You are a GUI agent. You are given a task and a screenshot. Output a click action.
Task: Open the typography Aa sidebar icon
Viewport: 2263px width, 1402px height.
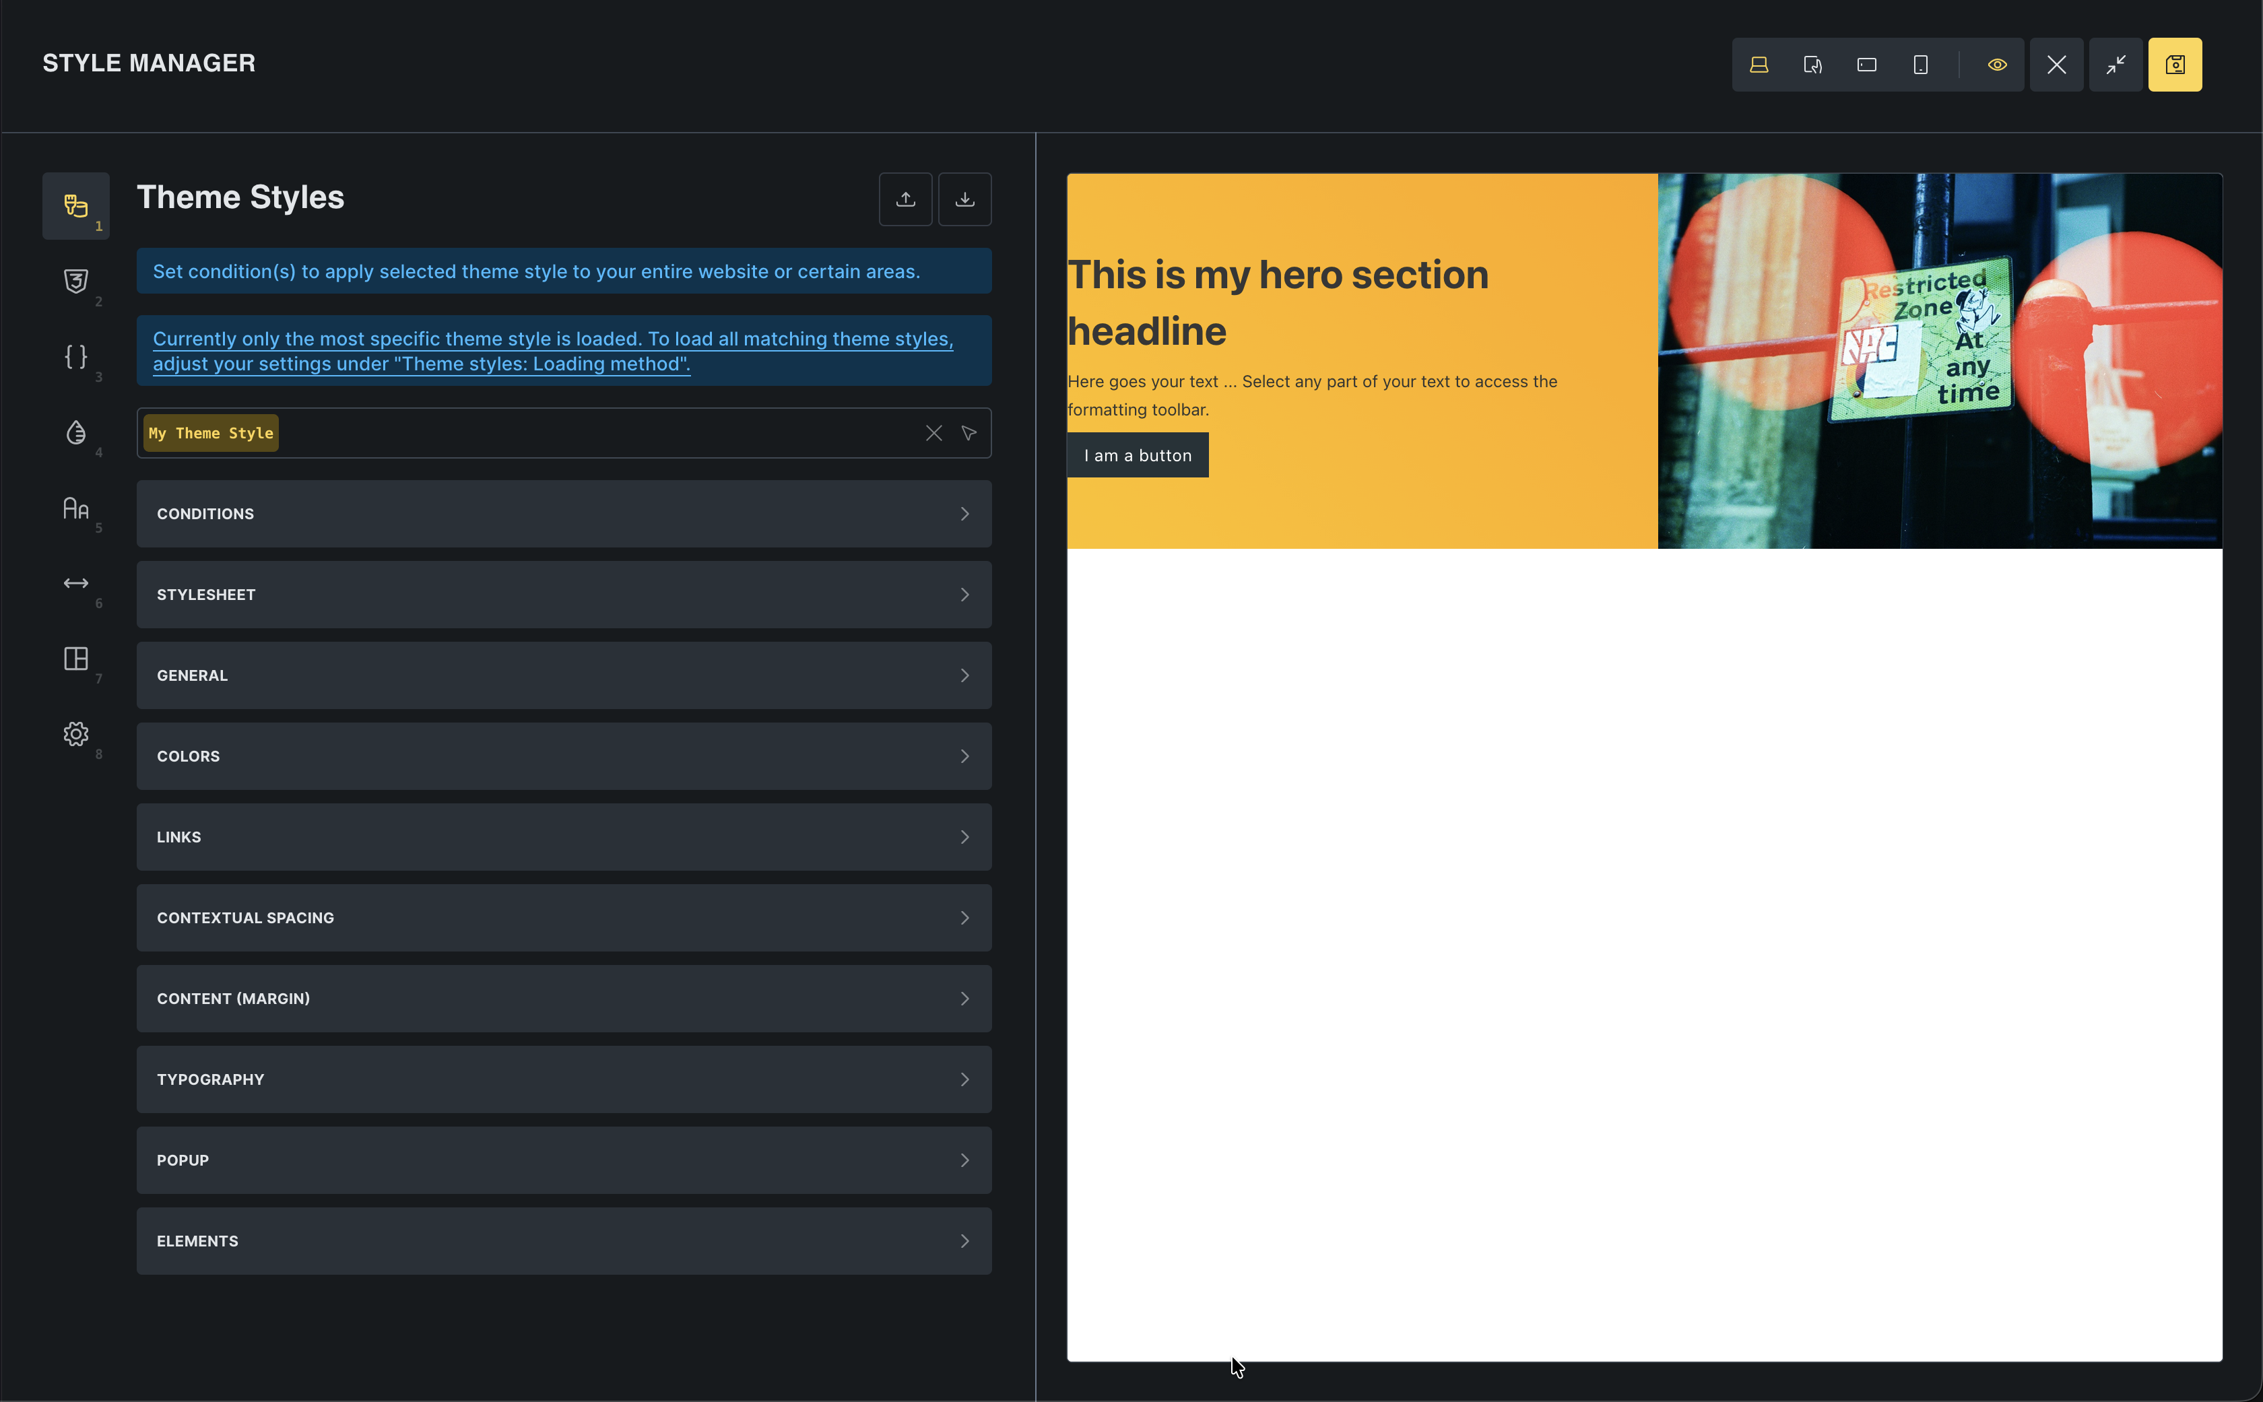[75, 508]
